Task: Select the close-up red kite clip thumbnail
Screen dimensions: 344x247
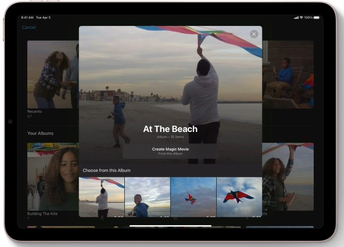Action: 239,197
